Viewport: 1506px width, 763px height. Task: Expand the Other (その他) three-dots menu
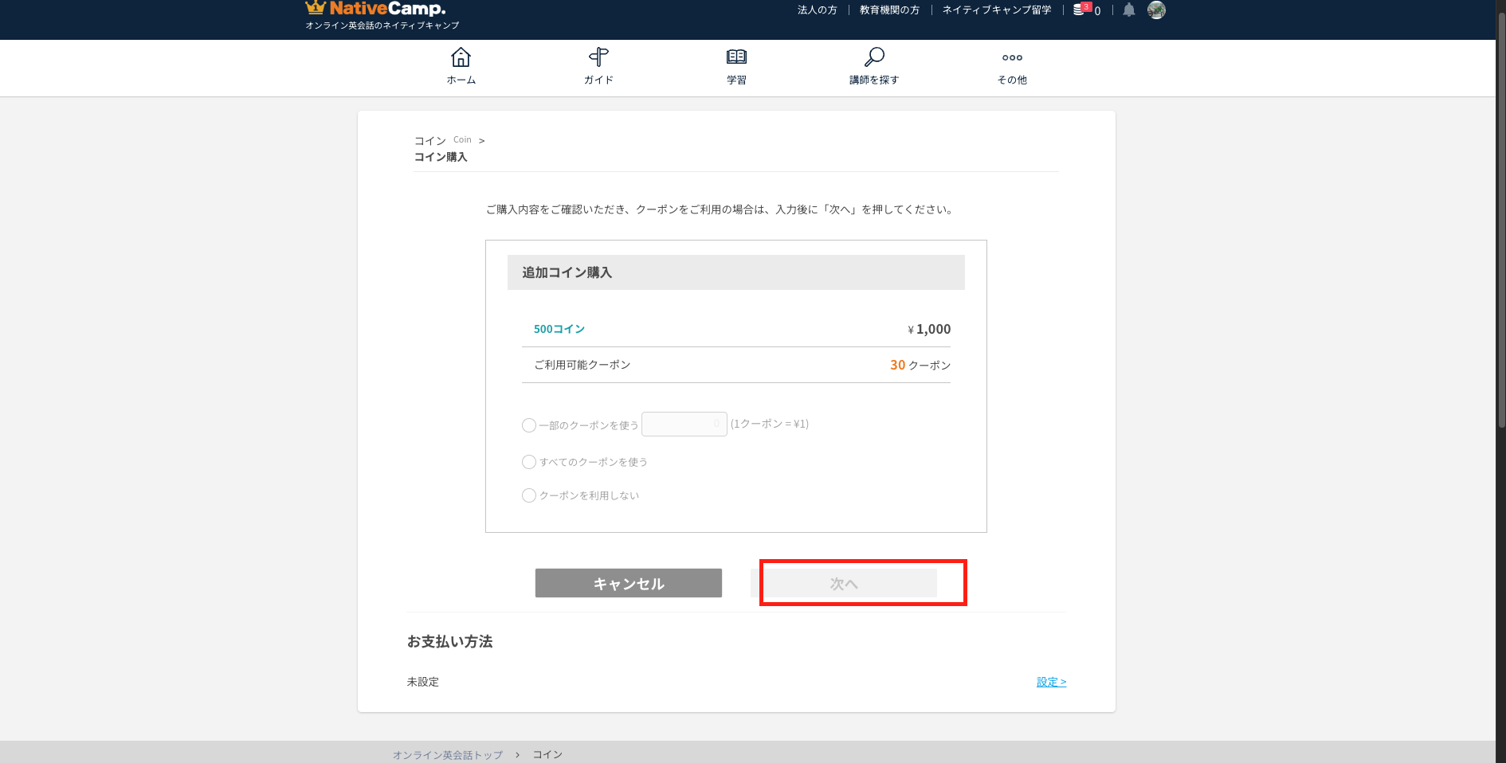[1012, 58]
